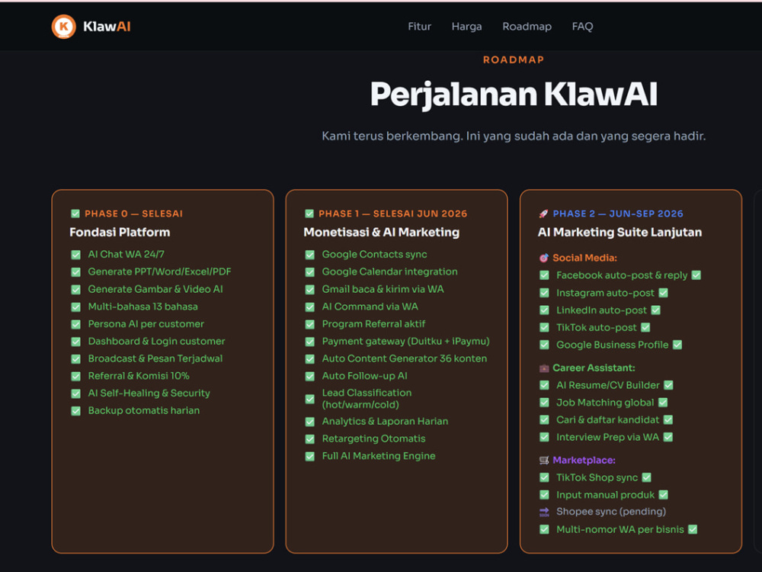
Task: Click check mark left of Referral & Komisi 10%
Action: point(75,376)
